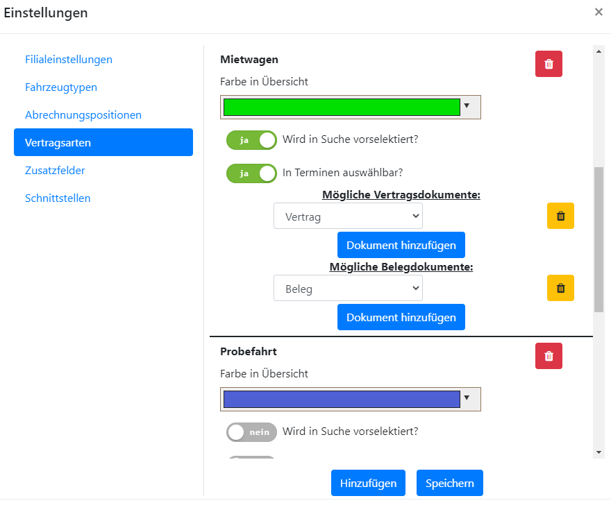The width and height of the screenshot is (611, 512).
Task: Toggle Mietwagen 'Wird in Suche vorselektiert?' switch
Action: 251,140
